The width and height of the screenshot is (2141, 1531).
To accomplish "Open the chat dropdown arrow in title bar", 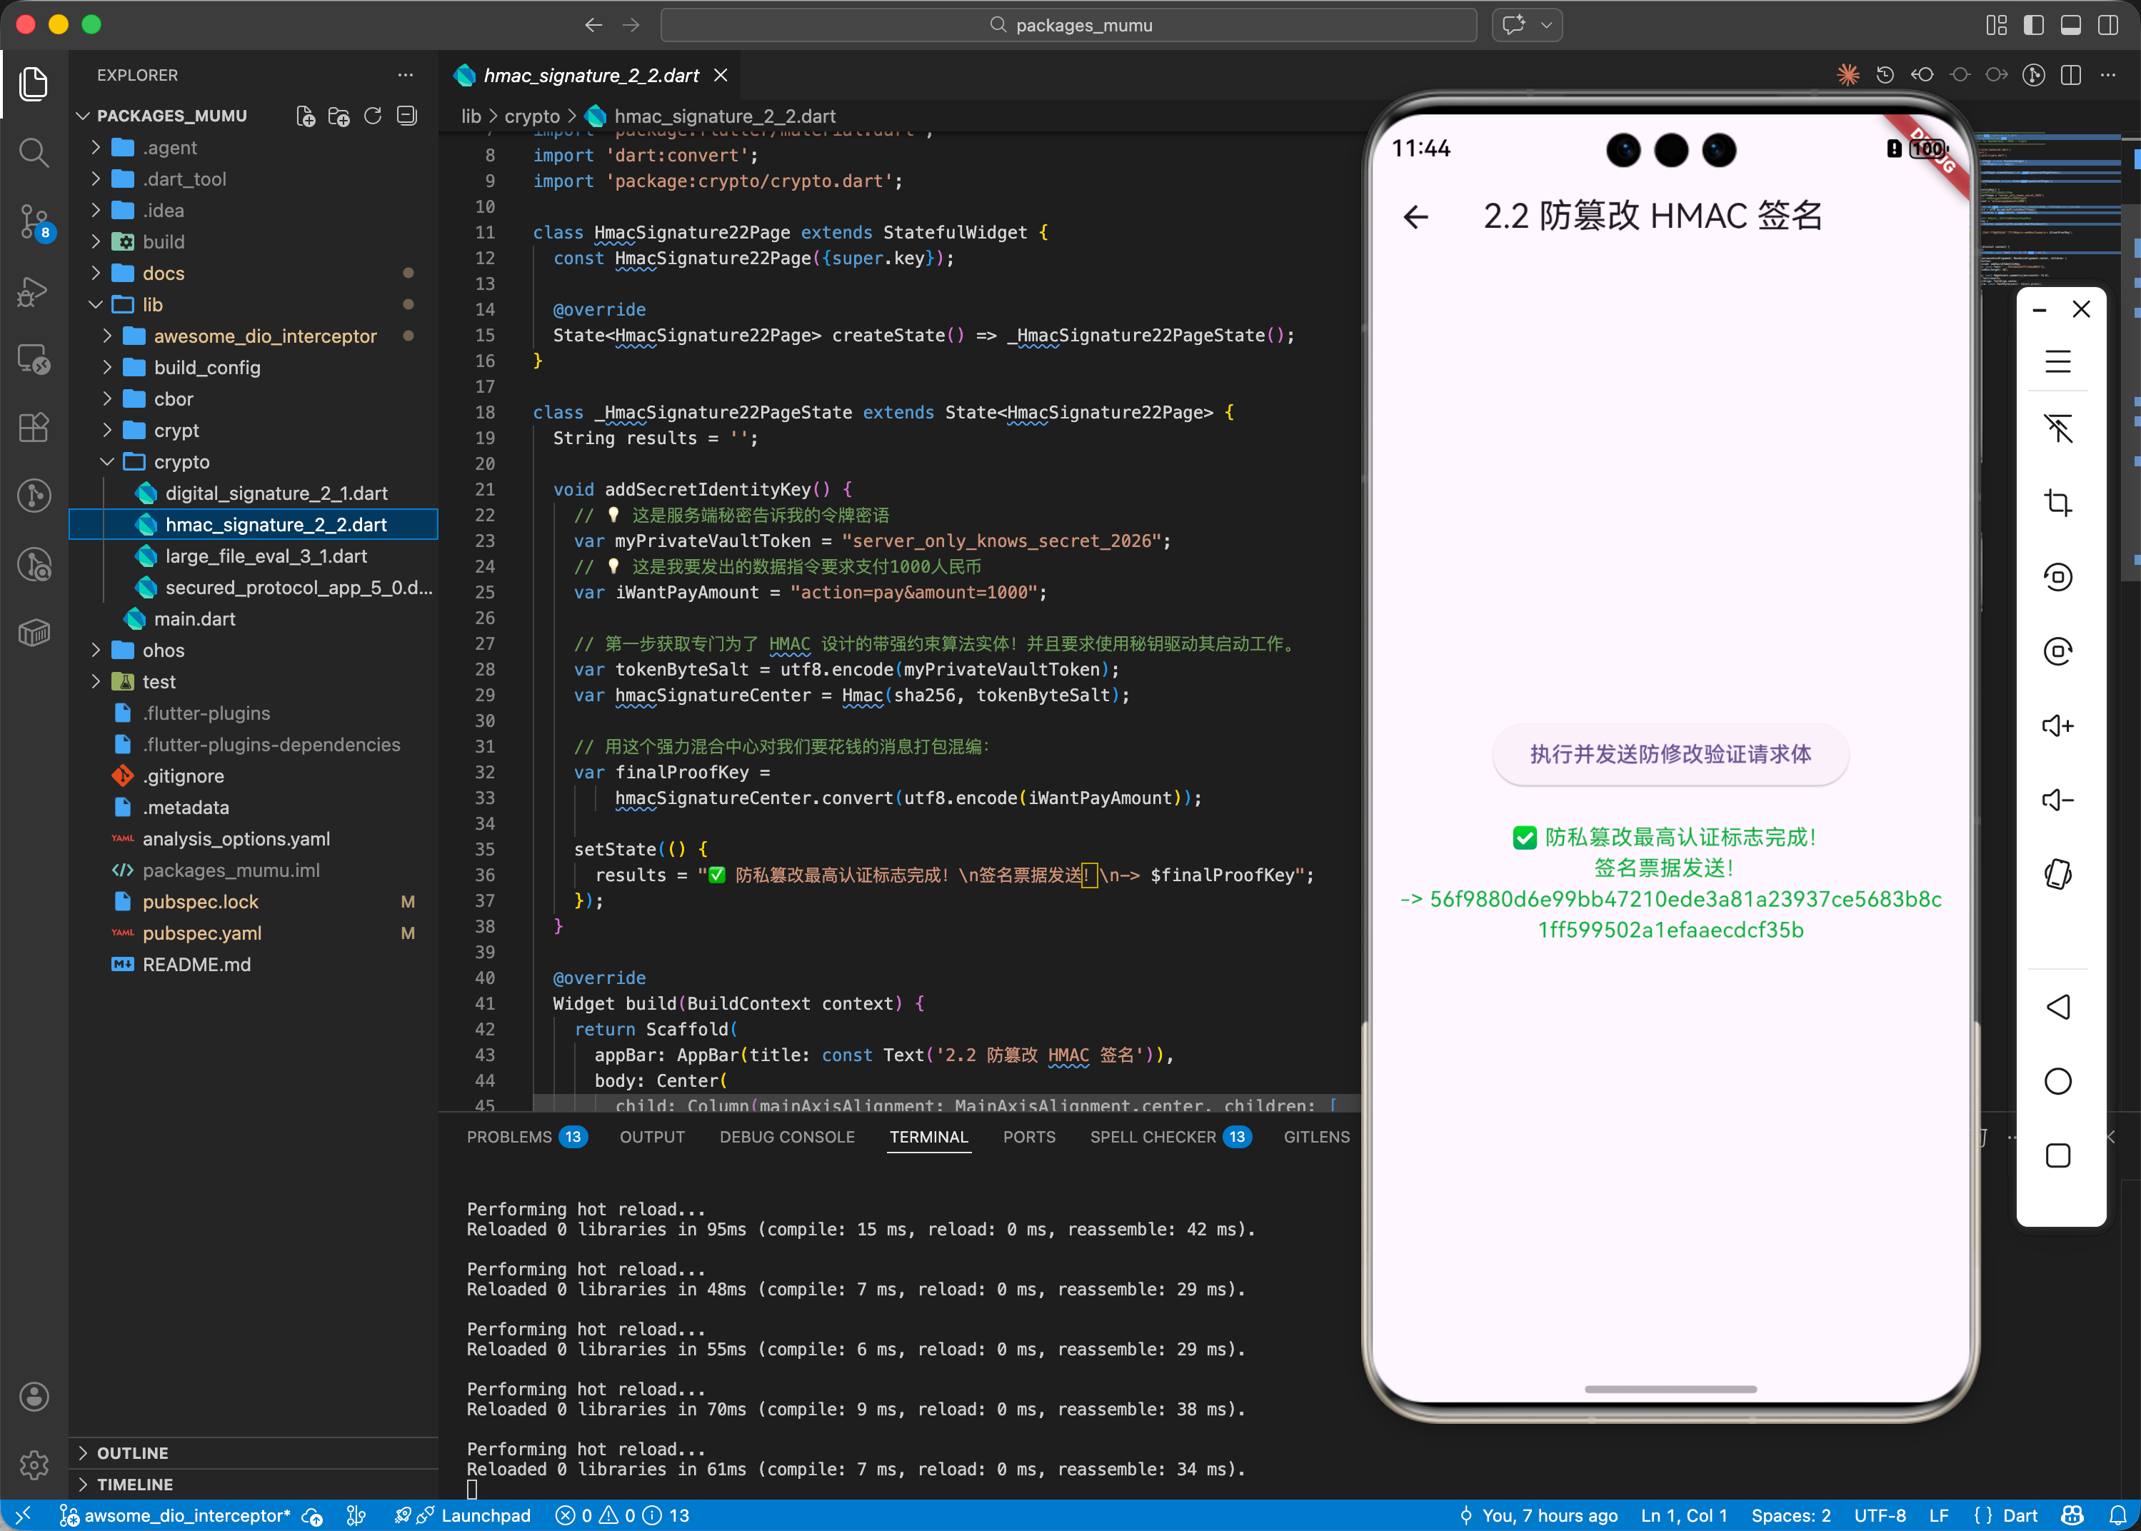I will 1546,24.
